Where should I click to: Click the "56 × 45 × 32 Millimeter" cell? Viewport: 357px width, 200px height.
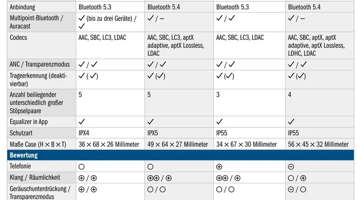[x=318, y=144]
